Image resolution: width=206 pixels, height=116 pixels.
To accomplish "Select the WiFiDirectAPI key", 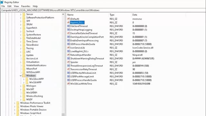I will pyautogui.click(x=33, y=72).
